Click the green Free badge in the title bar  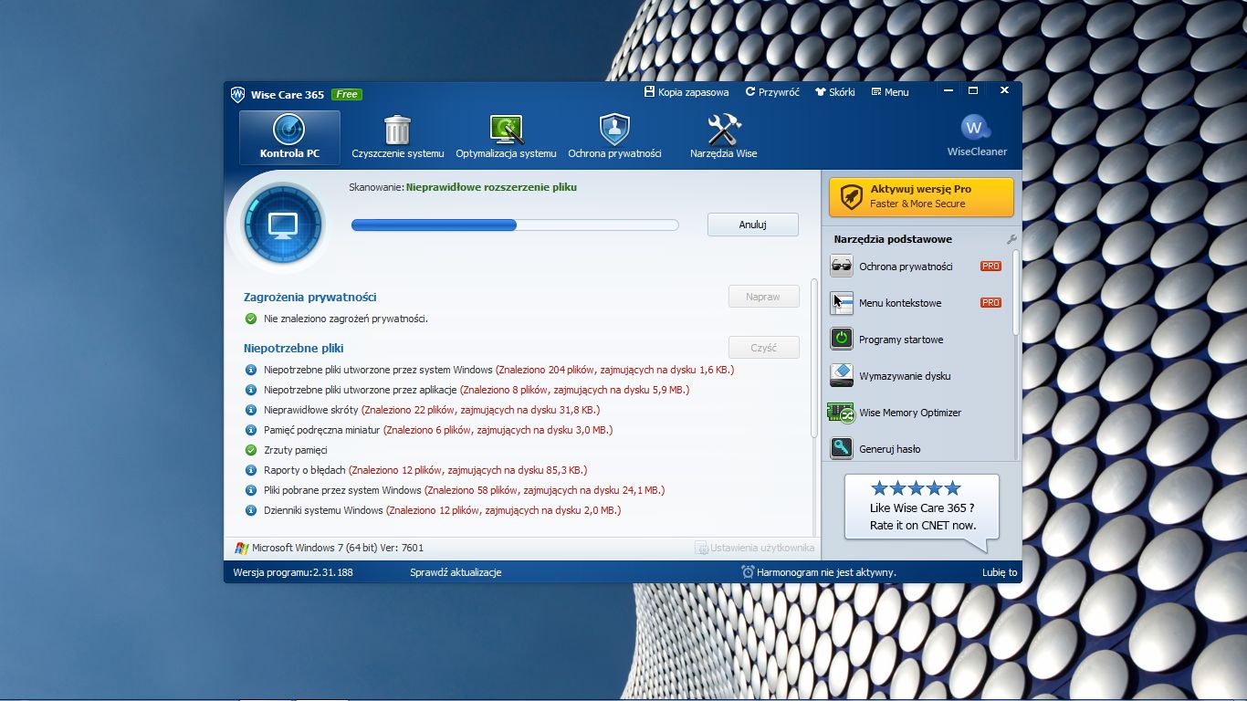pos(347,94)
